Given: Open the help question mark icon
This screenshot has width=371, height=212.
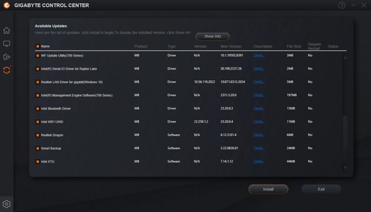Looking at the screenshot, I should coord(342,5).
